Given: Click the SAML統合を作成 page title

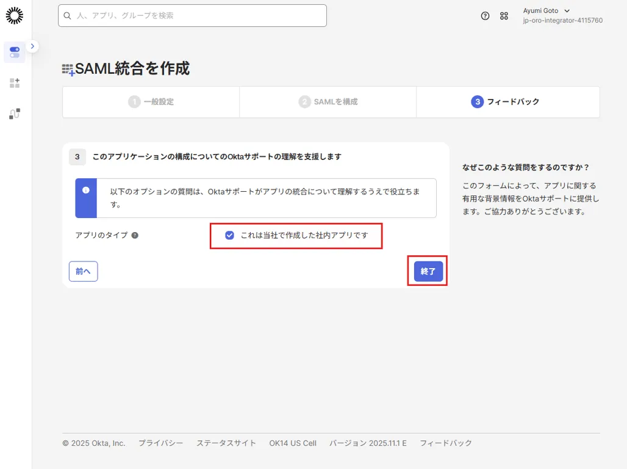Looking at the screenshot, I should click(132, 68).
